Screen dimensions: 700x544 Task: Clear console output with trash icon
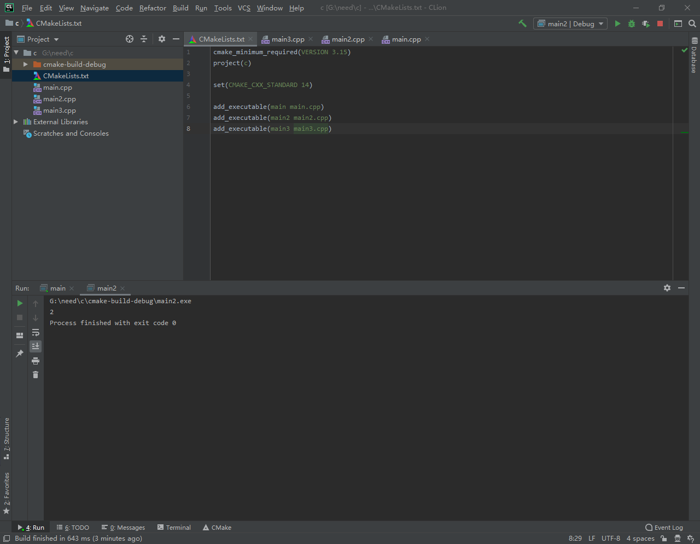pyautogui.click(x=36, y=375)
